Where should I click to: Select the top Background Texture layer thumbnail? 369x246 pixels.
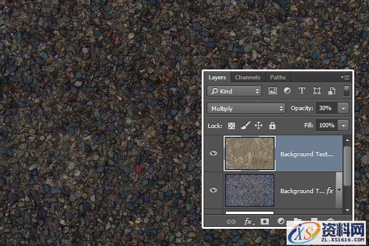click(x=250, y=153)
